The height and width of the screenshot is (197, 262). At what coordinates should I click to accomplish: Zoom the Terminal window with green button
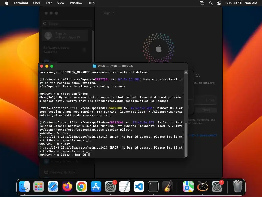click(x=52, y=66)
